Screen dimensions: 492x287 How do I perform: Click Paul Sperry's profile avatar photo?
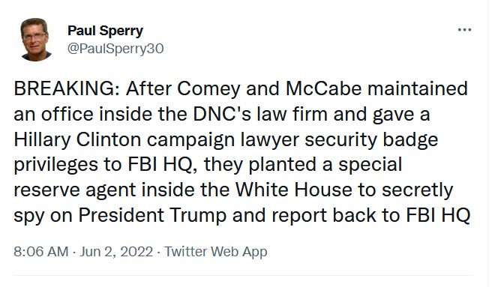[x=36, y=39]
